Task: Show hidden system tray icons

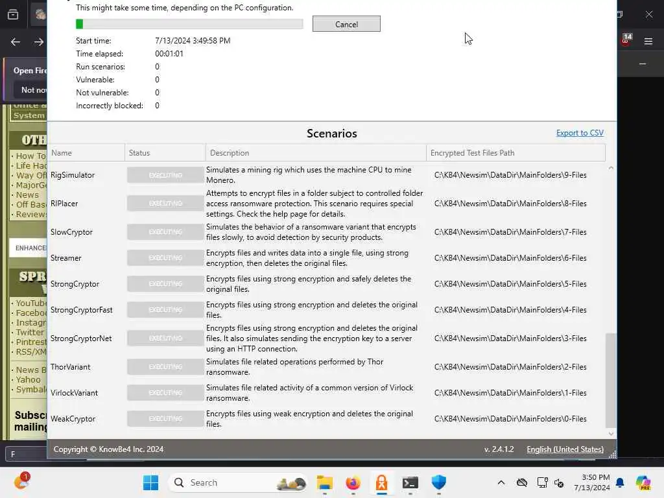Action: click(x=501, y=482)
